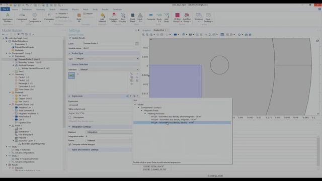Select Rectangle 1 geometry node
Image resolution: width=322 pixels, height=181 pixels.
point(26,83)
